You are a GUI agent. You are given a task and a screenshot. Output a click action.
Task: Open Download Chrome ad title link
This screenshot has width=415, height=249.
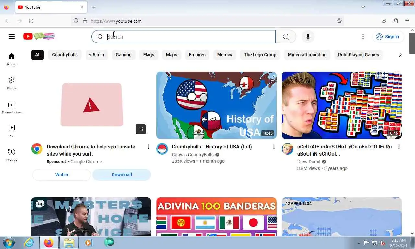pyautogui.click(x=91, y=150)
